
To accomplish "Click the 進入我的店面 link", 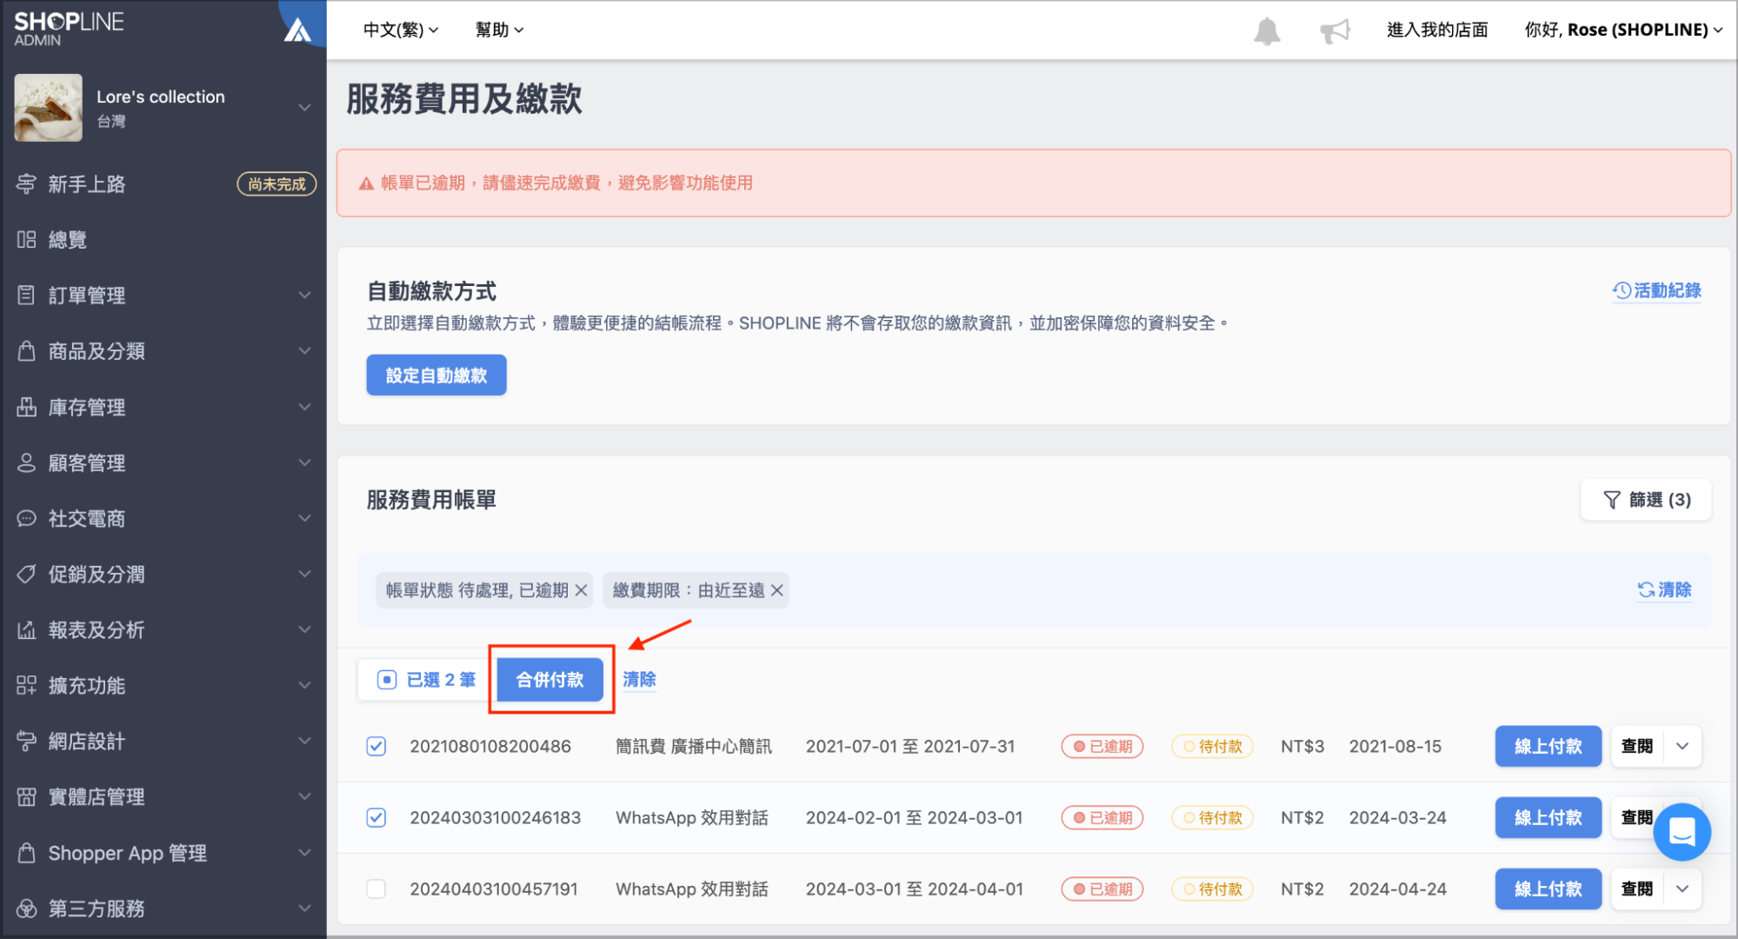I will point(1437,30).
